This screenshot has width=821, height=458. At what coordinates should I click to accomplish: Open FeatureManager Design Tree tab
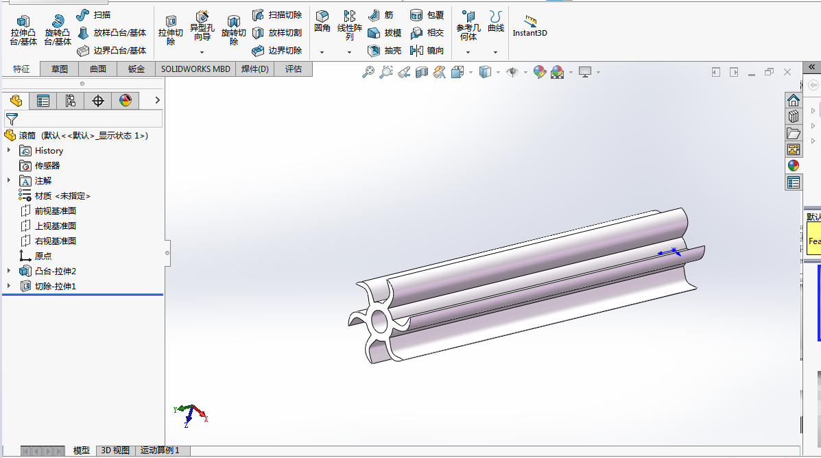pos(16,101)
